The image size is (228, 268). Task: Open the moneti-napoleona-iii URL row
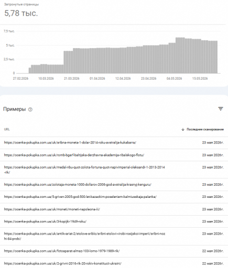114,209
